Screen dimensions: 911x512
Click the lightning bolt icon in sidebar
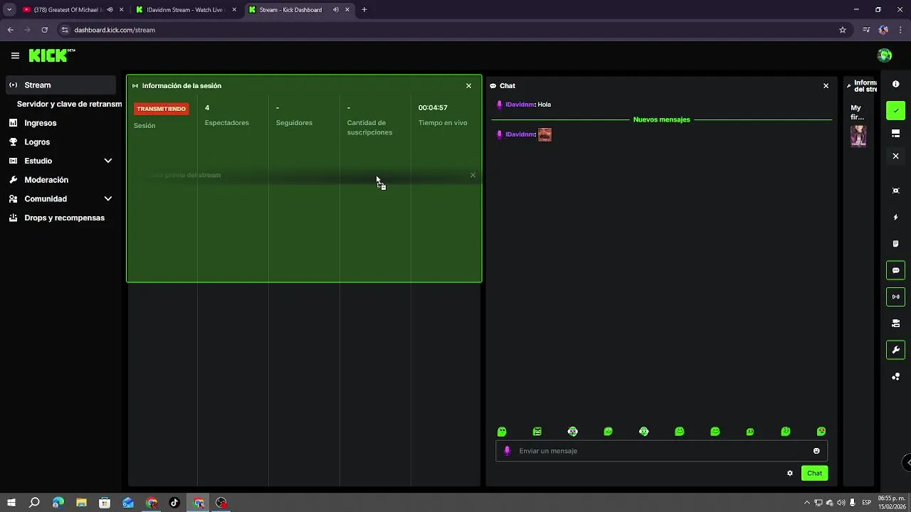[x=896, y=218]
